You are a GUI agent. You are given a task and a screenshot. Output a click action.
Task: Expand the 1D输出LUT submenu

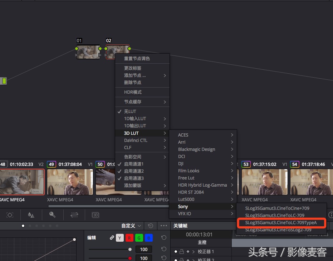pyautogui.click(x=142, y=126)
